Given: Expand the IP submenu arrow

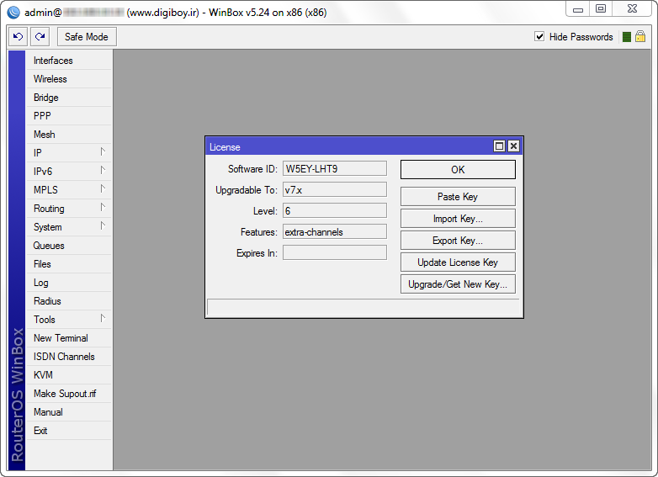Looking at the screenshot, I should click(103, 151).
